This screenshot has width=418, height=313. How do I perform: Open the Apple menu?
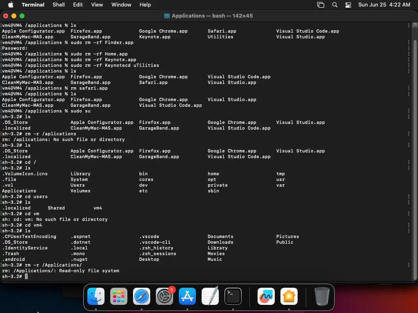(11, 4)
